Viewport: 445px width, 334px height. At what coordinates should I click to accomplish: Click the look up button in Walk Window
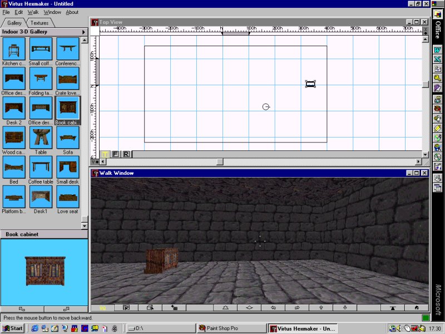(225, 308)
